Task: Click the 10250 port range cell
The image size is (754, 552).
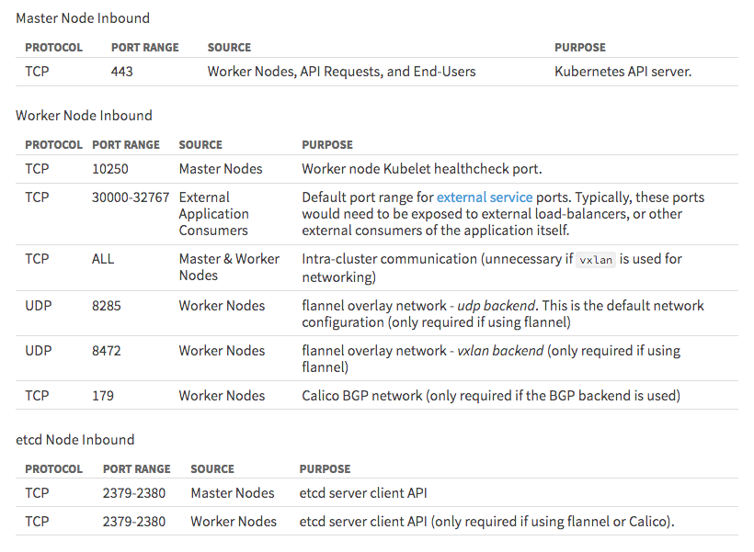Action: (110, 169)
